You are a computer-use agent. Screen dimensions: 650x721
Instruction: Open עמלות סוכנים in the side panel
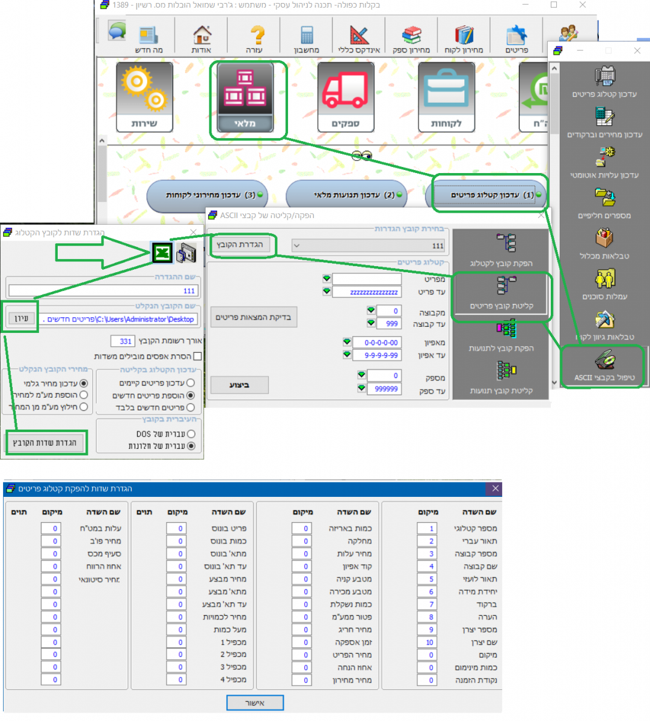[604, 284]
